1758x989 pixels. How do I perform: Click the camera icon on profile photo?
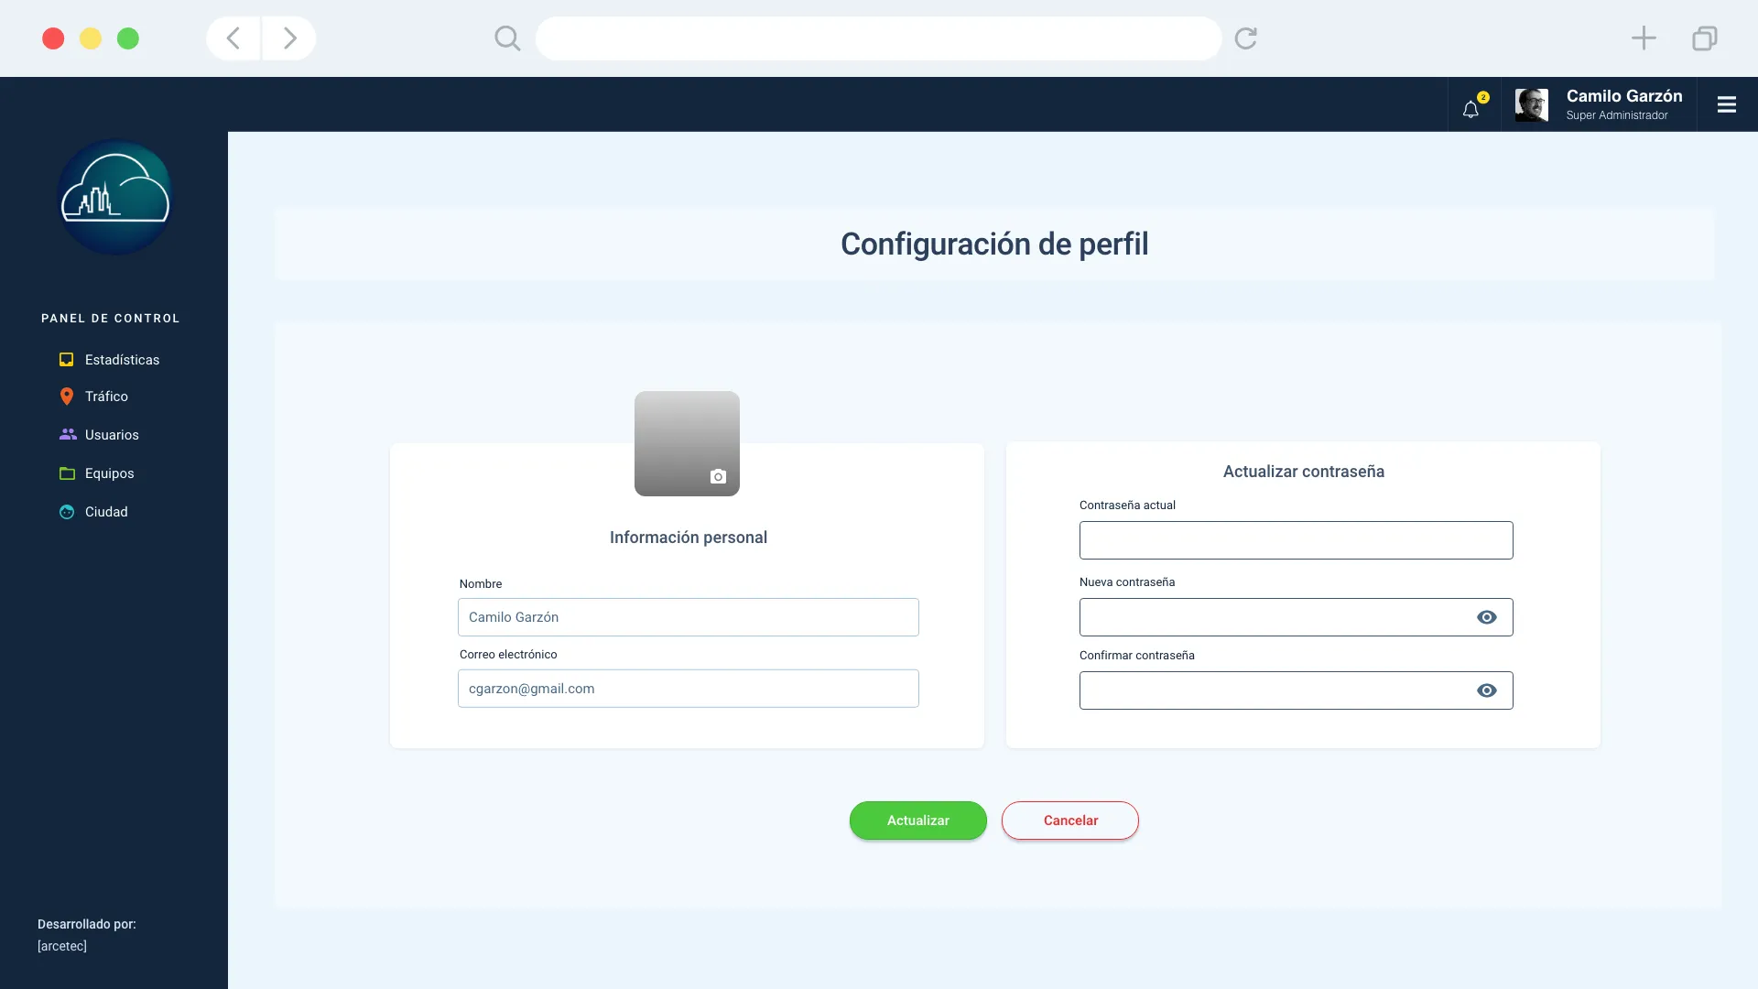tap(718, 476)
